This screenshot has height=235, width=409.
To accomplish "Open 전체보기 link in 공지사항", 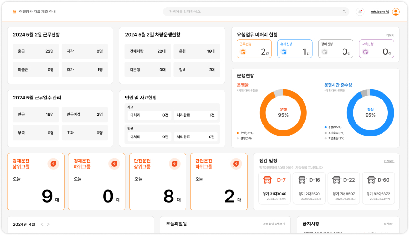I will (389, 224).
